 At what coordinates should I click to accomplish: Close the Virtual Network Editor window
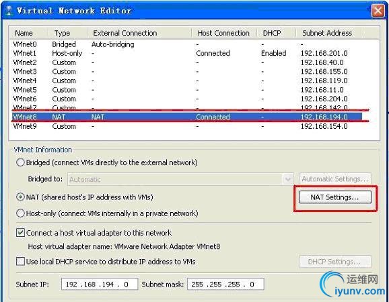378,11
